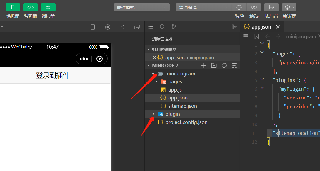
Task: Open the plugin mode dropdown
Action: (x=142, y=7)
